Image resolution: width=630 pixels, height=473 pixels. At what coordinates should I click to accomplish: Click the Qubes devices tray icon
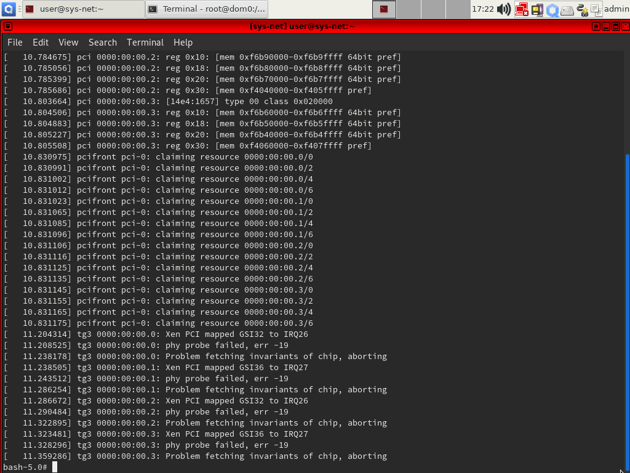pos(537,9)
